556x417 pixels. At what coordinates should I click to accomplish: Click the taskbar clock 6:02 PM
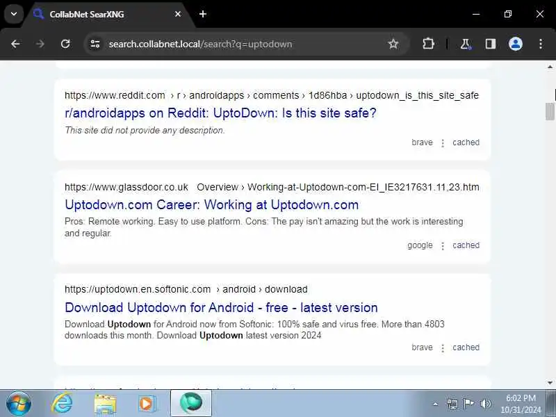[521, 404]
